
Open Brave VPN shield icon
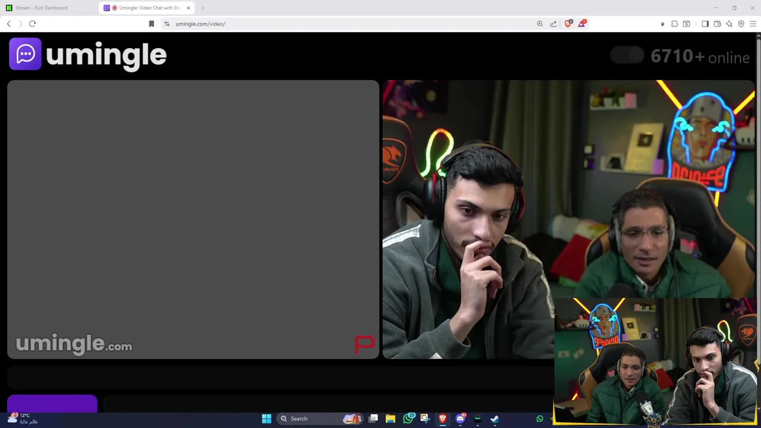tap(741, 24)
